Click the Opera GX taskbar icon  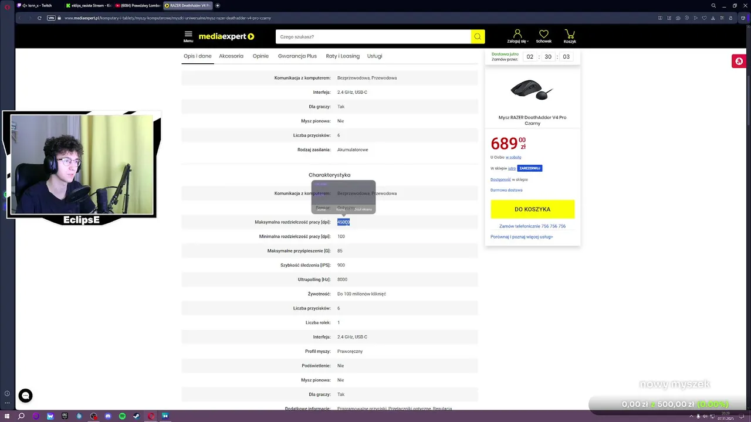(151, 416)
